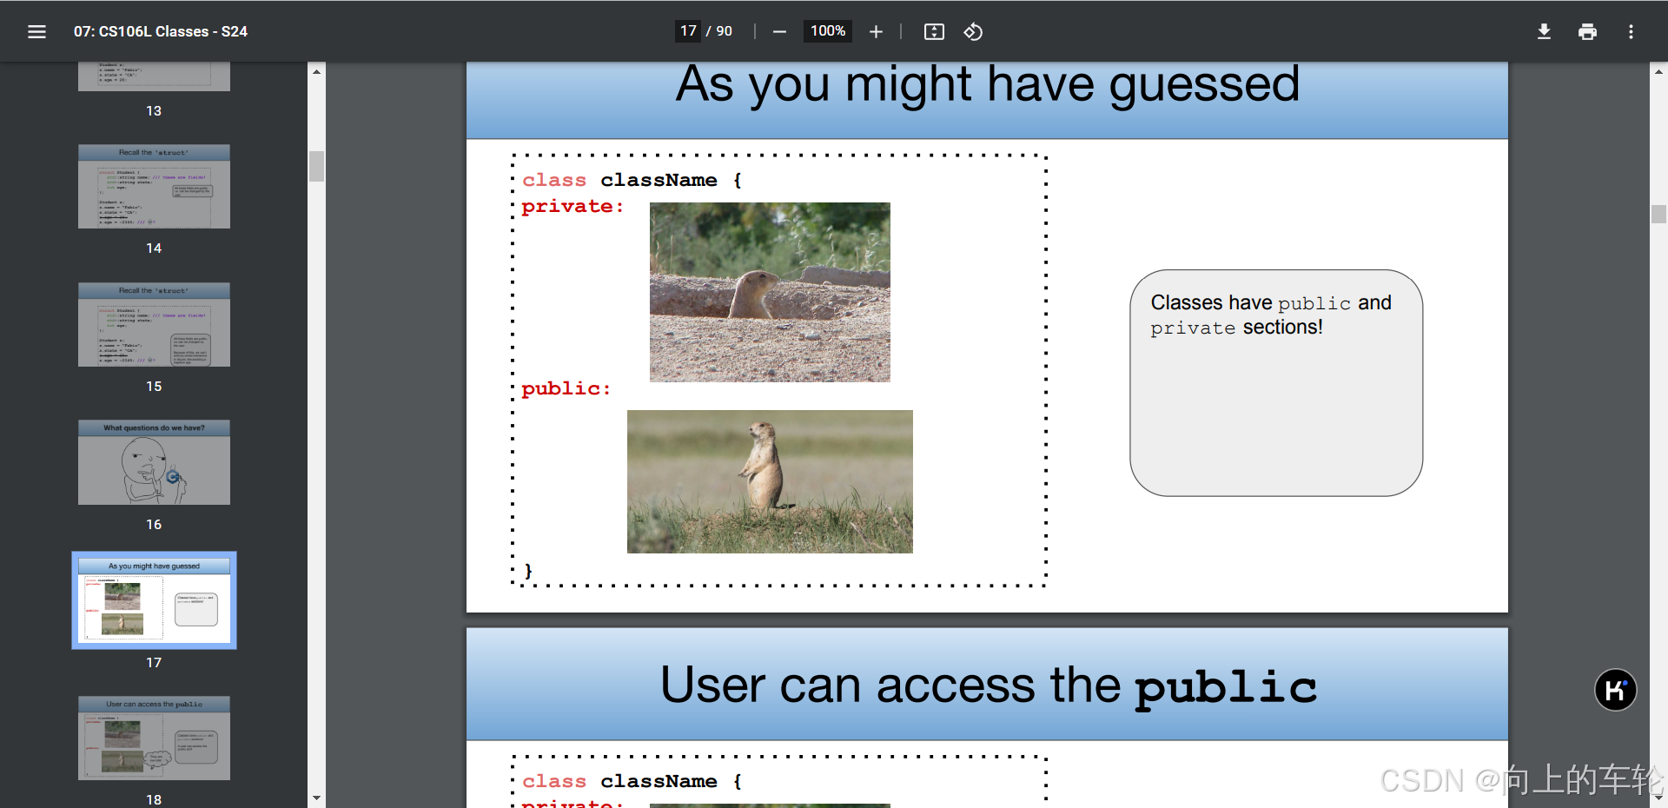1668x808 pixels.
Task: Select the page 17 thumbnail
Action: pos(154,600)
